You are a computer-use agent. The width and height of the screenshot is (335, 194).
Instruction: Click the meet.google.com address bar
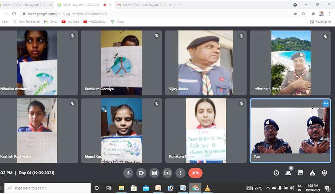(140, 14)
